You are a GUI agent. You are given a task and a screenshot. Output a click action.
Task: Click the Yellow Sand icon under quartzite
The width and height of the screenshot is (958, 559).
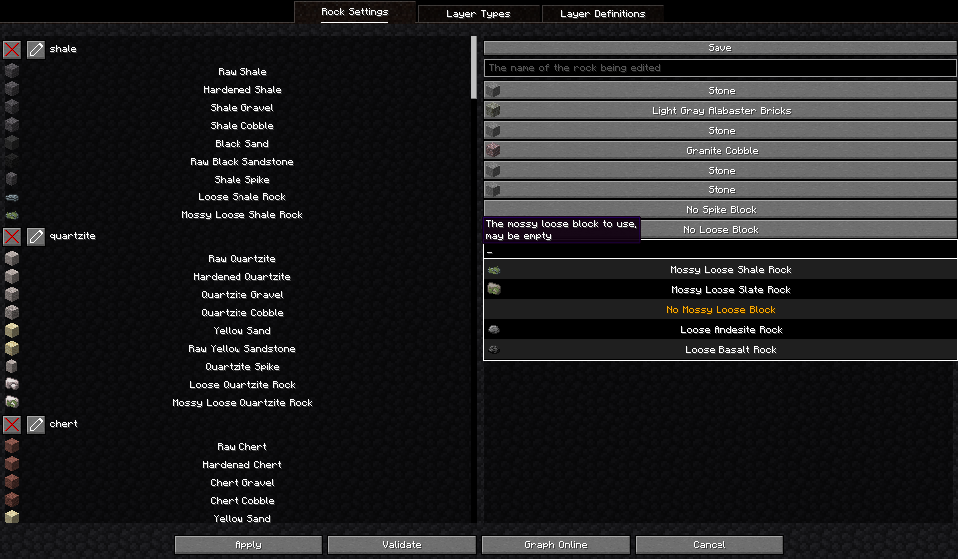pyautogui.click(x=12, y=330)
